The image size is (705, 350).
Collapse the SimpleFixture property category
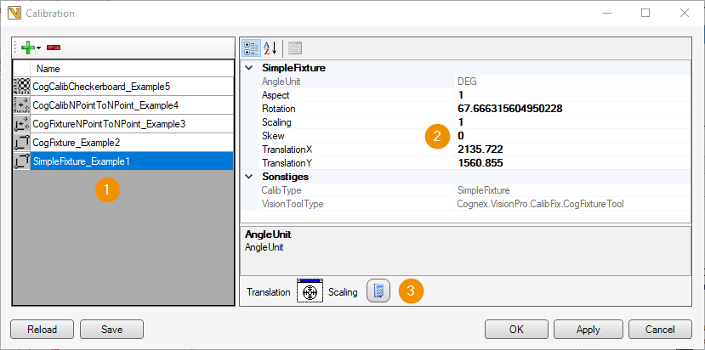click(248, 68)
